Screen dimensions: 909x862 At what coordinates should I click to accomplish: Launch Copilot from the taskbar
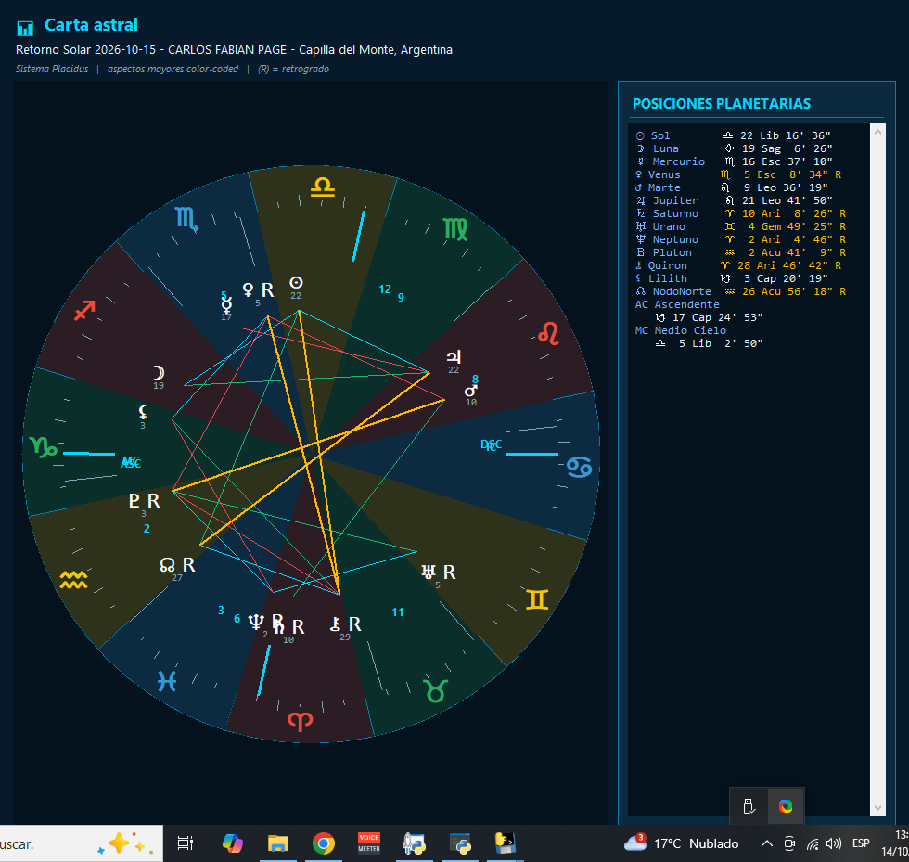click(x=233, y=843)
